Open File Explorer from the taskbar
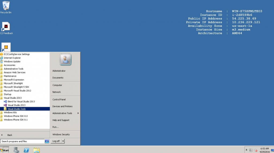 tap(37, 150)
